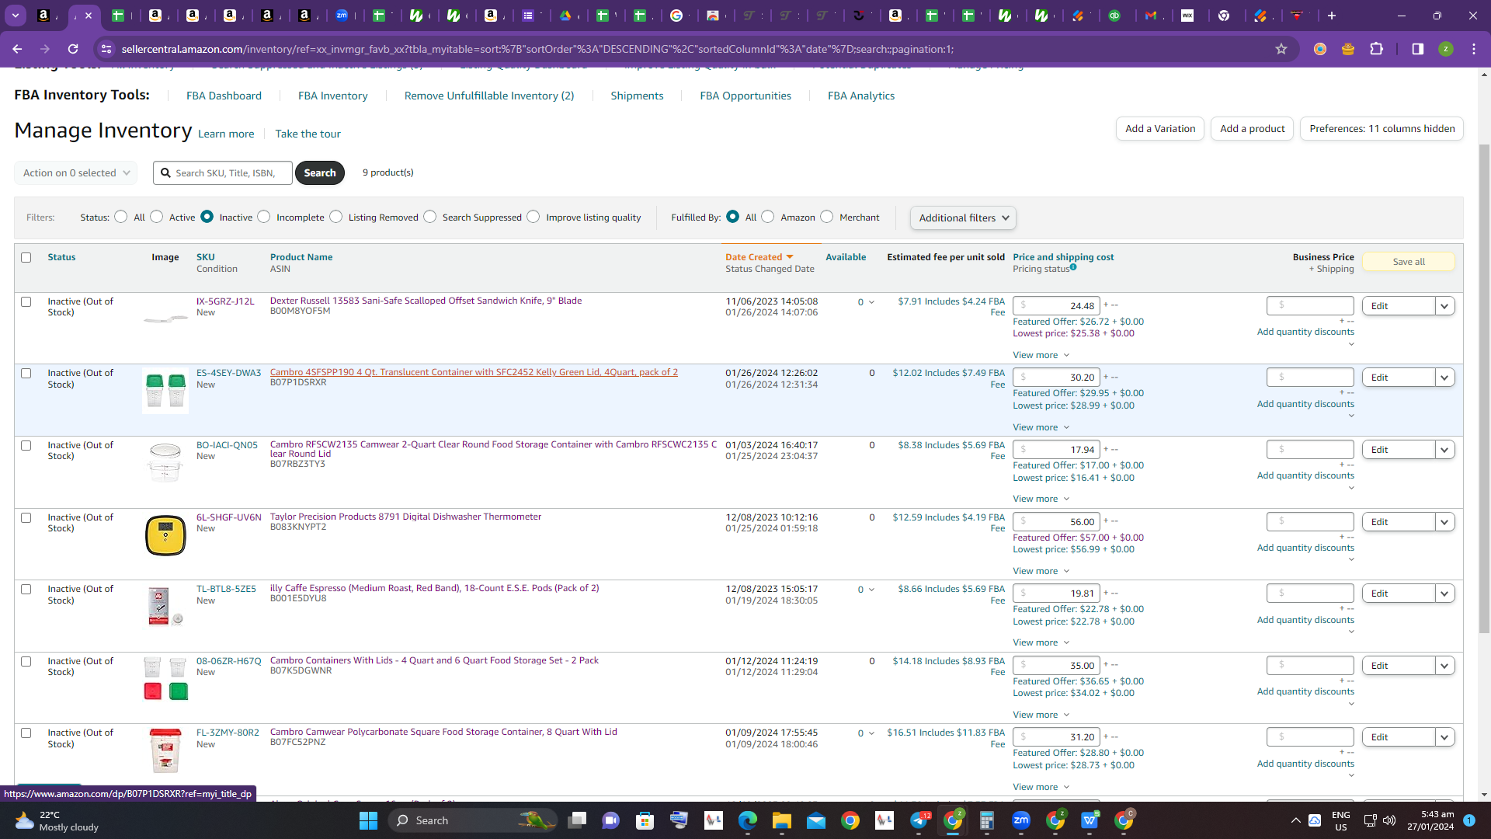Click the Add a product button

(1252, 129)
